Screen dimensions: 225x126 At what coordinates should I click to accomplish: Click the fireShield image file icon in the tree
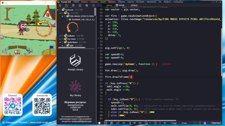tap(70, 20)
